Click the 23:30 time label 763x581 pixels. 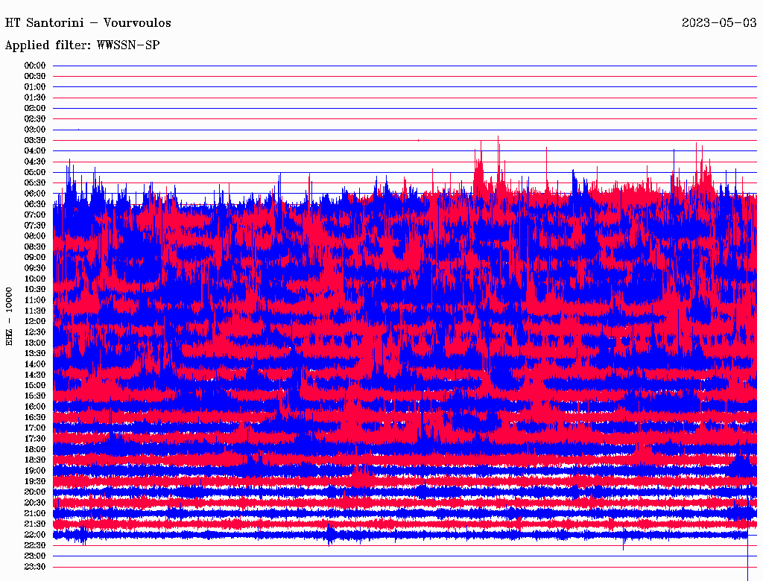tap(35, 567)
